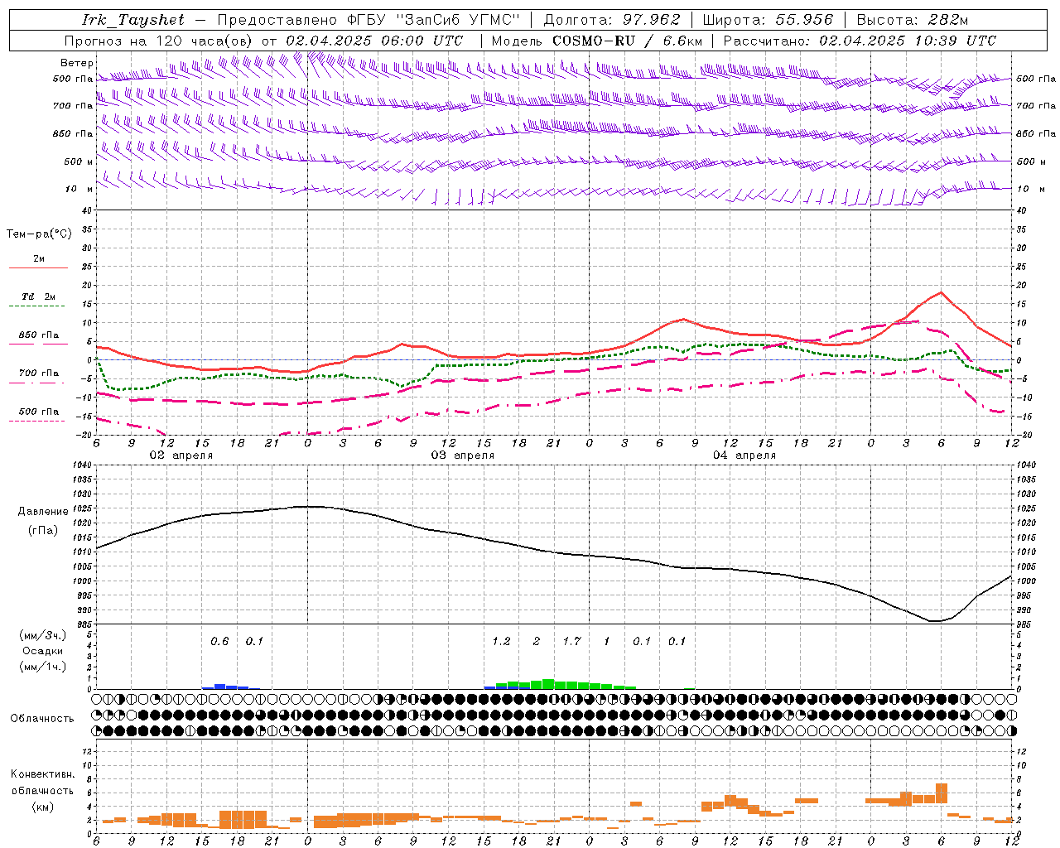This screenshot has height=848, width=1060.
Task: Click the model name COSMO-RU / 6.6км
Action: [628, 41]
